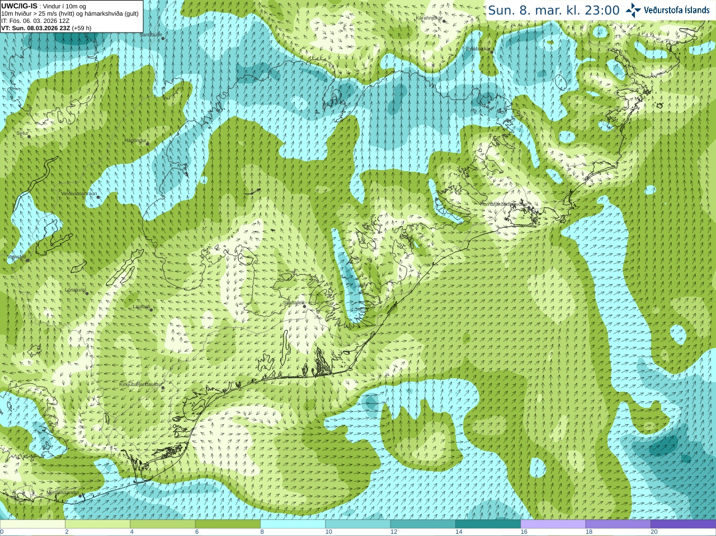This screenshot has width=716, height=536.
Task: Click the legend value '20'
Action: (x=654, y=532)
